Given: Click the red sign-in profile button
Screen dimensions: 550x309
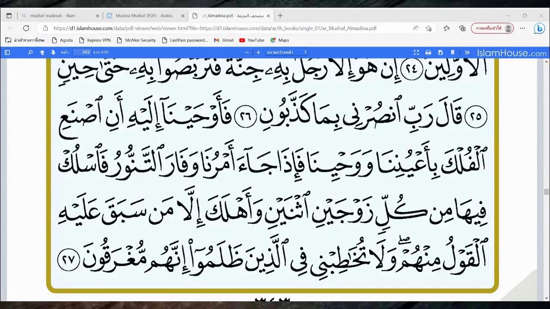Looking at the screenshot, I should (492, 28).
